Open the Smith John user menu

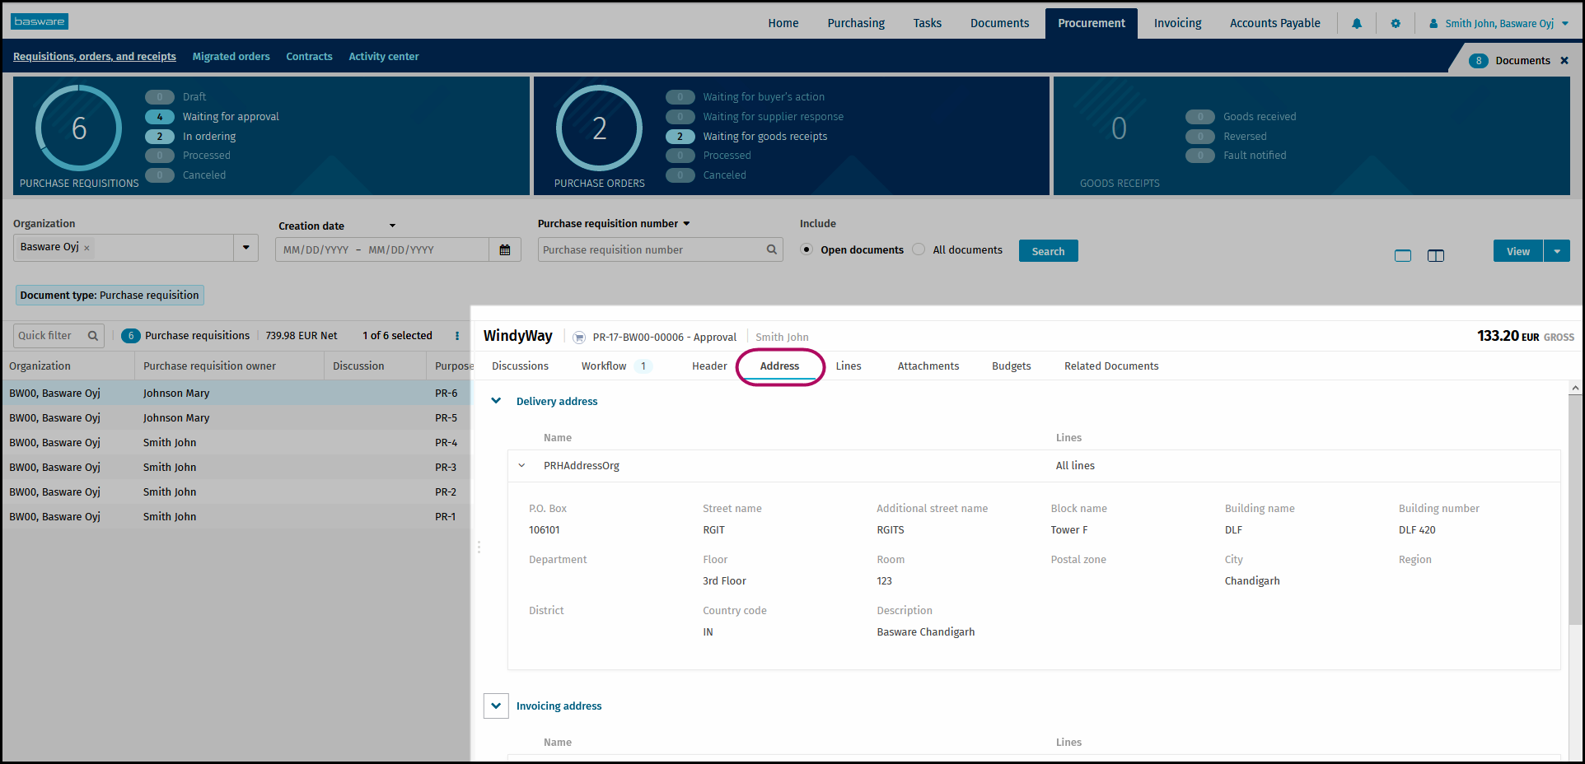[1499, 24]
